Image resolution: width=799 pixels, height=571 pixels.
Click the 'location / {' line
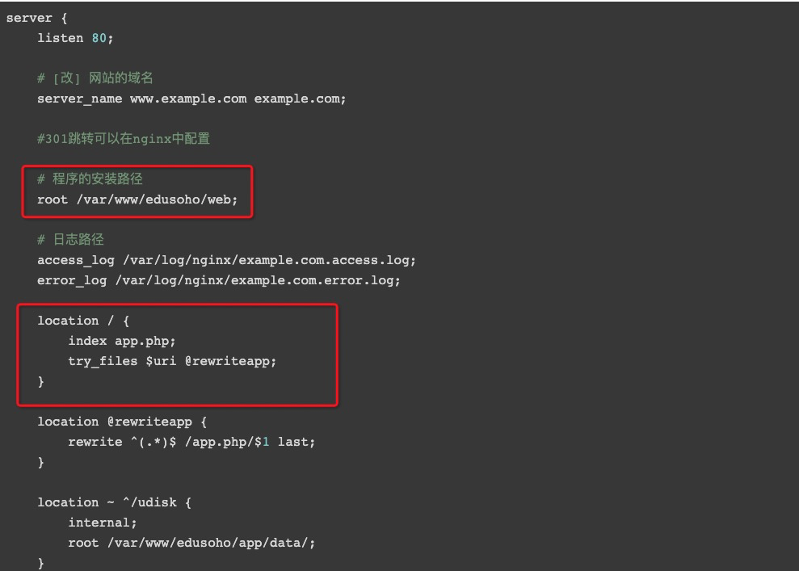[x=83, y=321]
